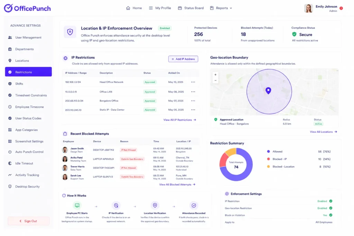Open the Status Board page
The height and width of the screenshot is (236, 354).
pos(191,8)
